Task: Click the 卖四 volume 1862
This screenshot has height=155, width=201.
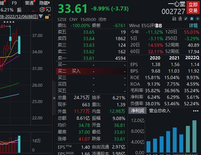Action: point(120,39)
